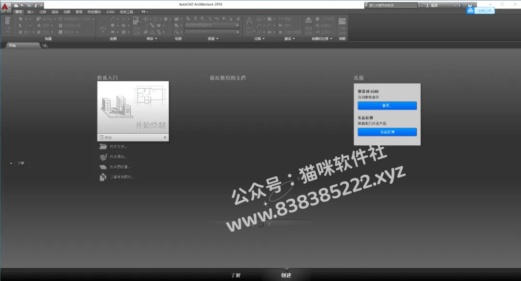Click the large icon in 详图 panel
Viewport: 521px width, 281px height.
pyautogui.click(x=342, y=22)
